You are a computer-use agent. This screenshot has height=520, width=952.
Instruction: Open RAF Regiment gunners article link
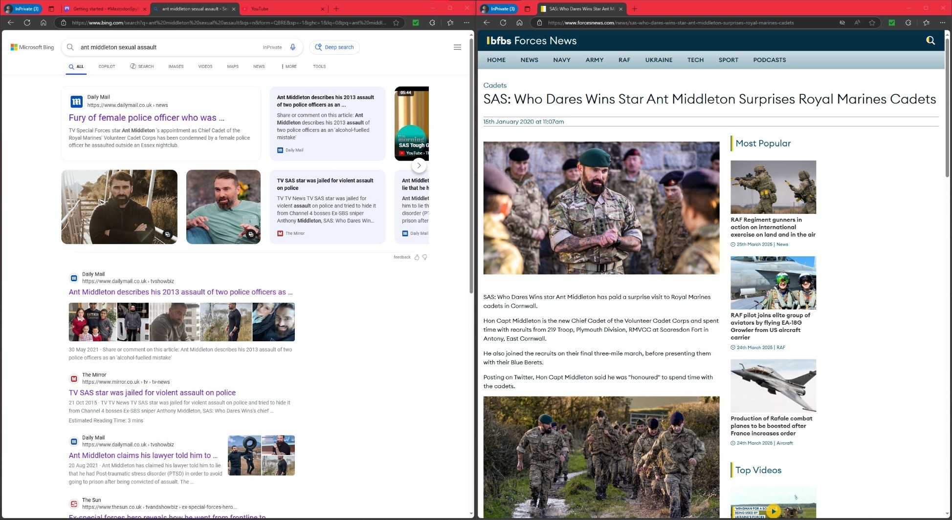[773, 227]
